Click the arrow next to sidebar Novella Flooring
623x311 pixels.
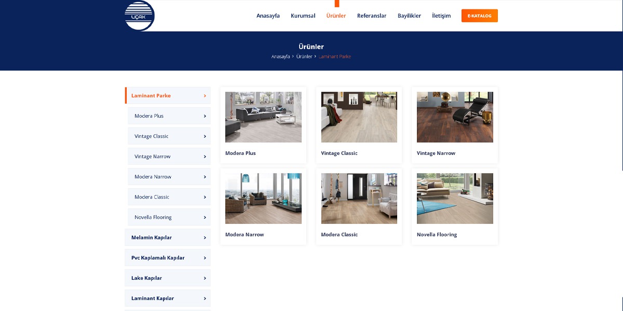205,217
